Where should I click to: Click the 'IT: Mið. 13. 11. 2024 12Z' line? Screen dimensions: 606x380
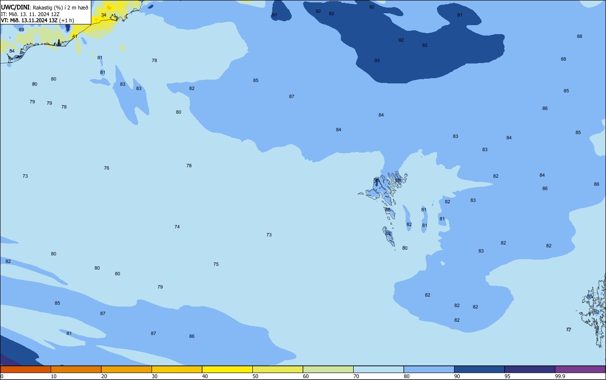(30, 14)
